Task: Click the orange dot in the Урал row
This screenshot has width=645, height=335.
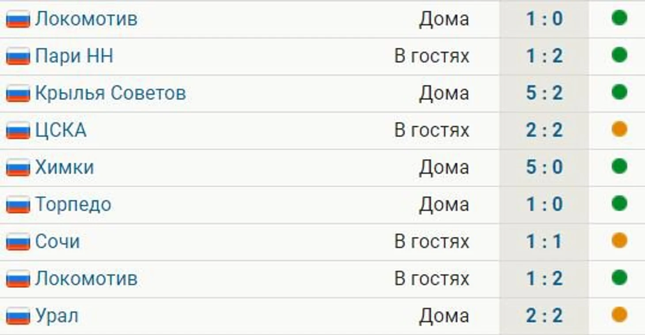Action: (619, 315)
